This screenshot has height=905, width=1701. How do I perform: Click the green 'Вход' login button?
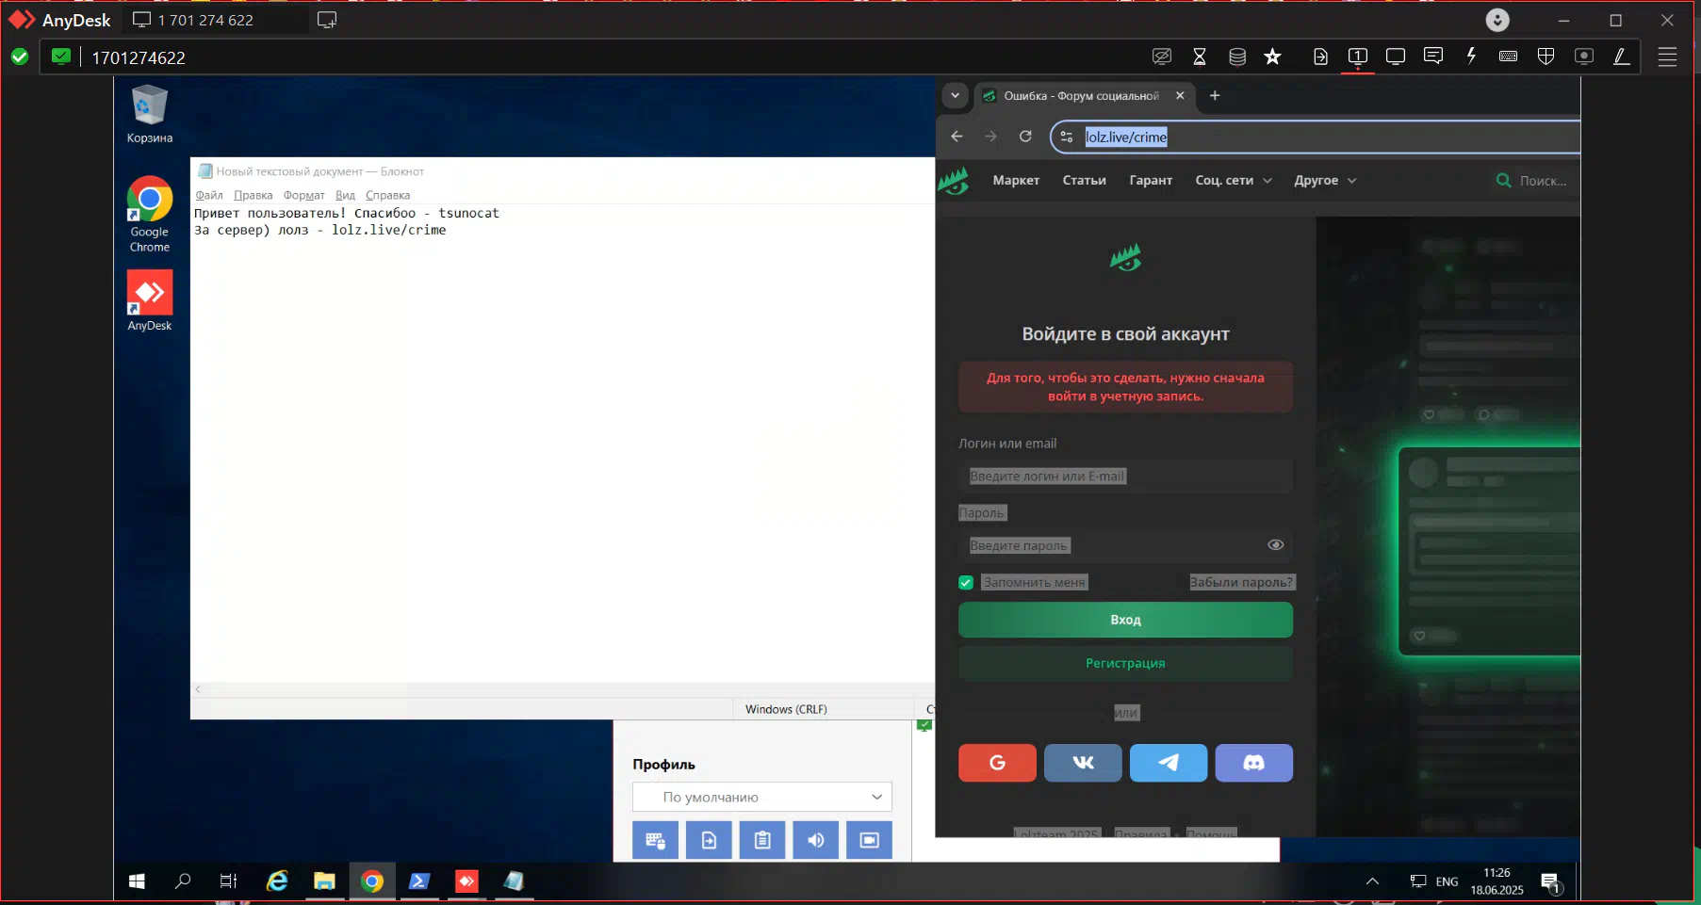(x=1125, y=620)
